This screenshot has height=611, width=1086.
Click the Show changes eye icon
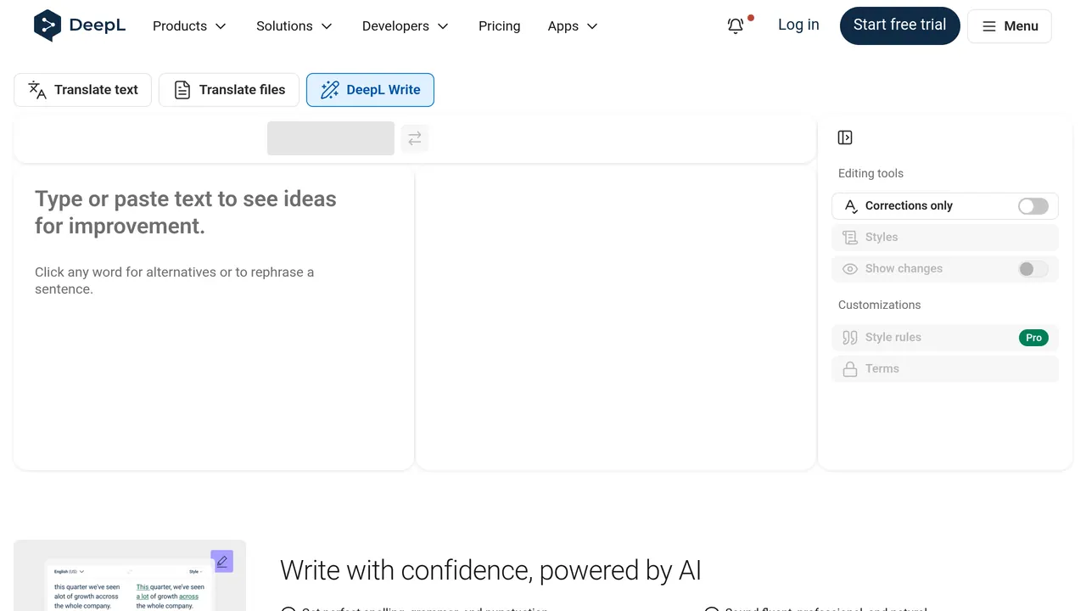(850, 269)
